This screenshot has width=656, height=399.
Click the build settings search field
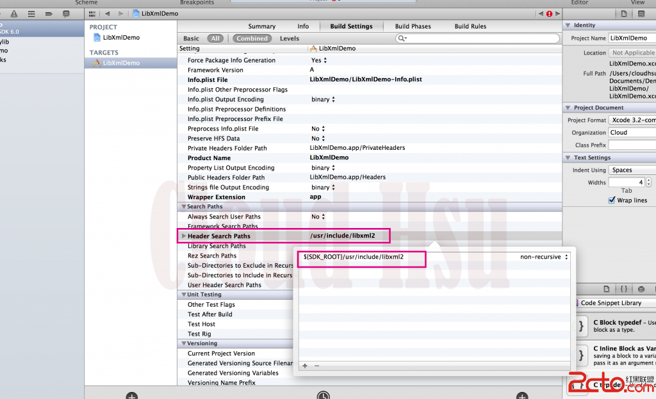477,38
